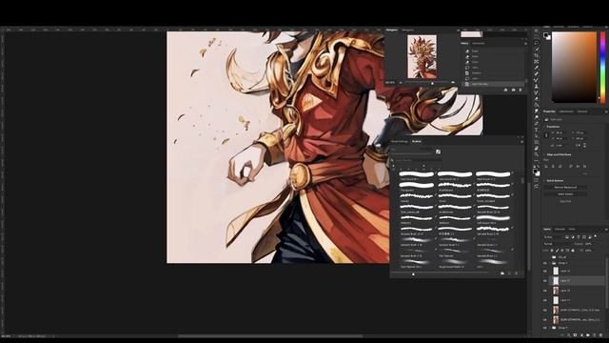
Task: Click the Remove Background button
Action: tap(565, 187)
